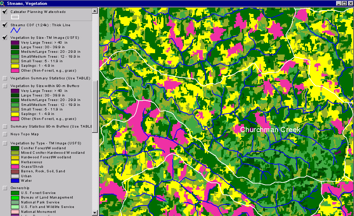Click Small Trees swatch in 90-m Buffers legend
The width and height of the screenshot is (354, 216).
[15, 109]
